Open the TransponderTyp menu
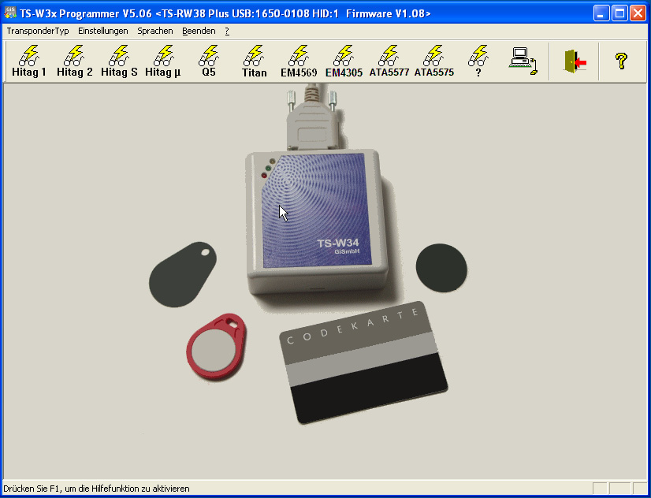This screenshot has height=498, width=651. coord(35,31)
